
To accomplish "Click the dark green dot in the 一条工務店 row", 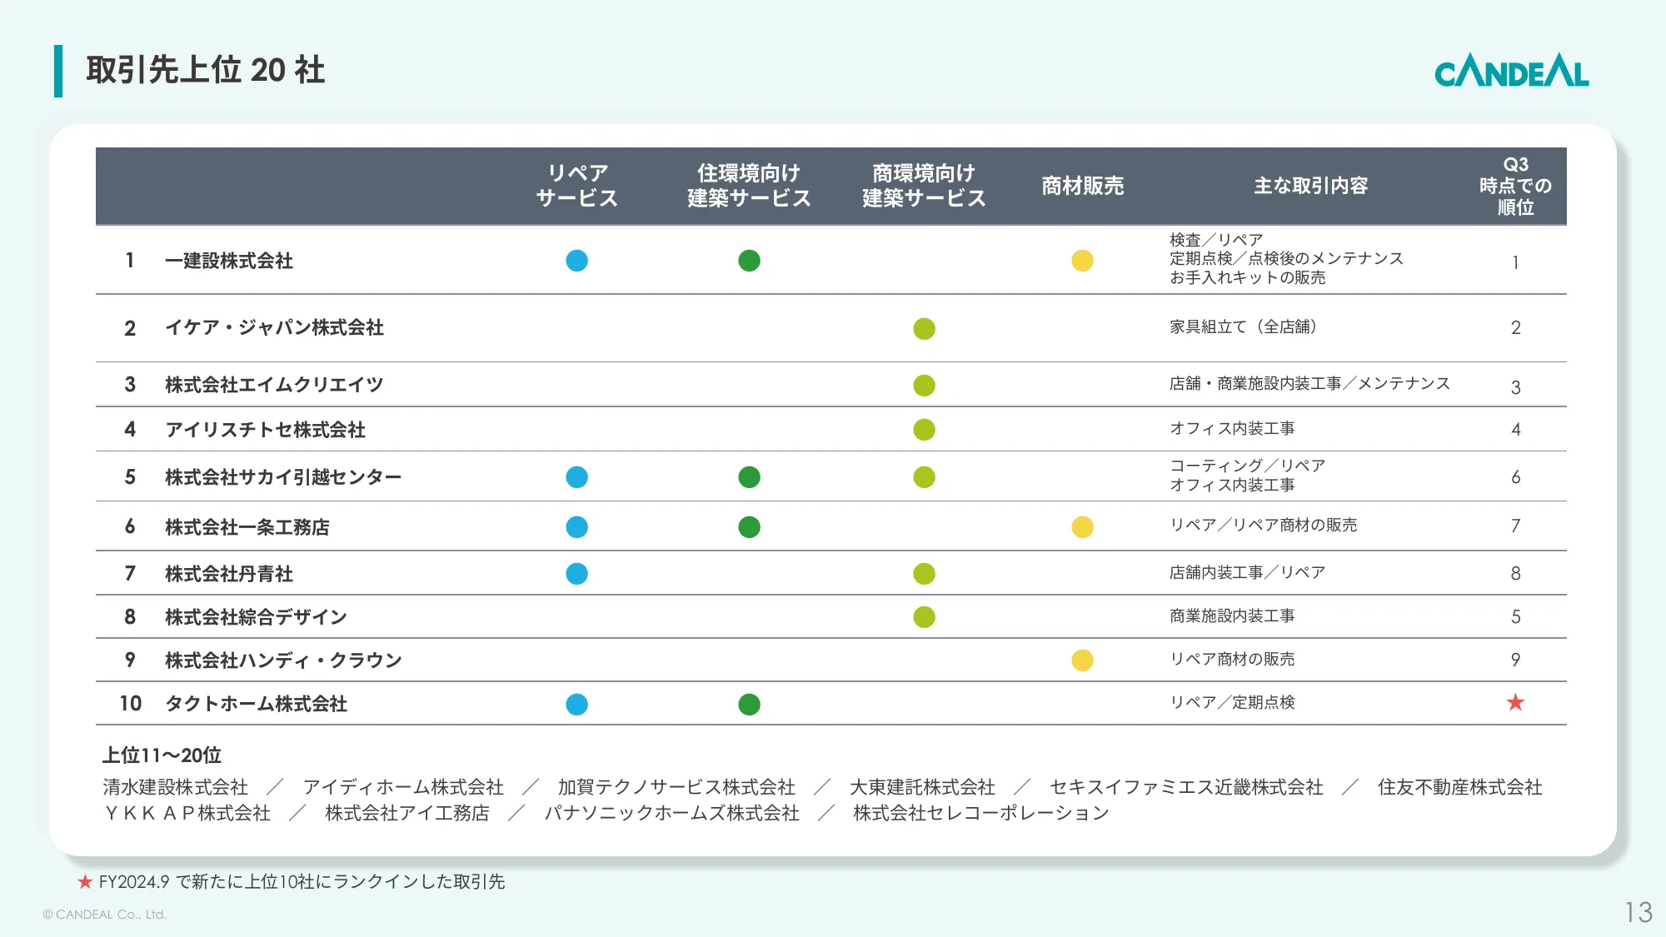I will [749, 527].
